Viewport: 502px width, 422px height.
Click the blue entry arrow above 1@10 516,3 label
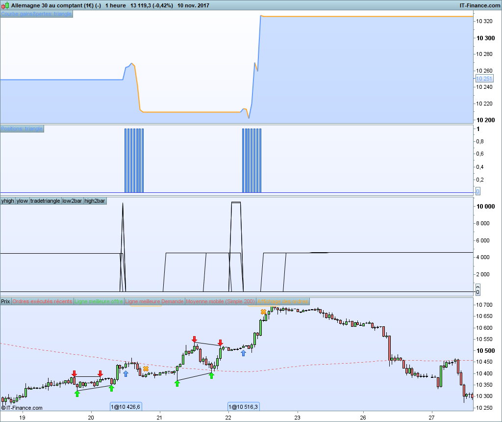pyautogui.click(x=243, y=353)
